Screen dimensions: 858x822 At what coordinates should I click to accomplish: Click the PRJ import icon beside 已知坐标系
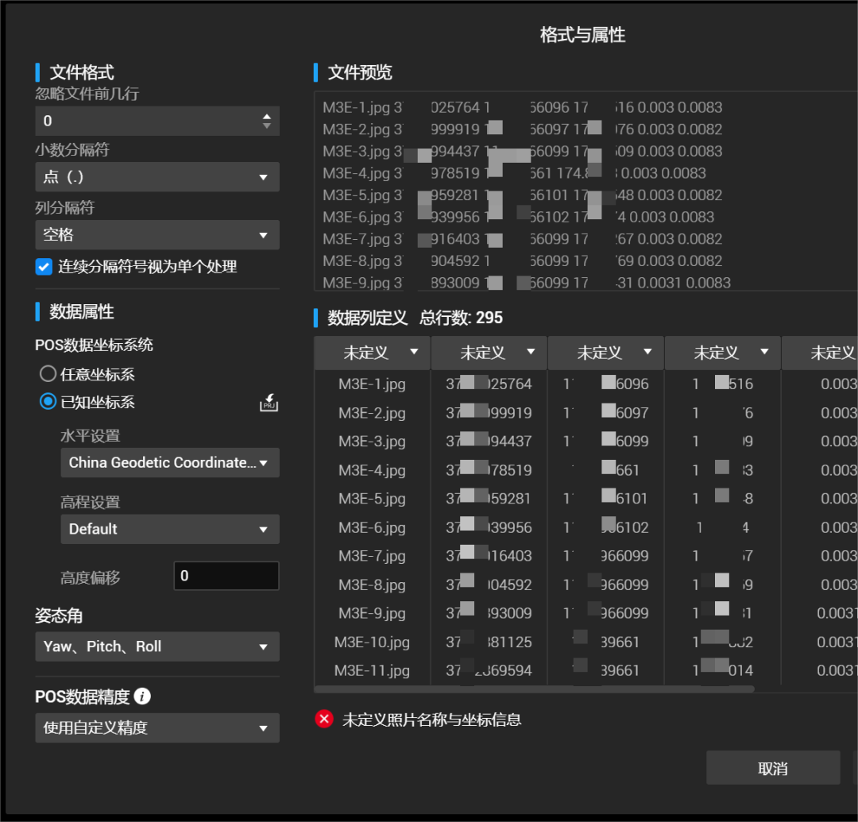(269, 403)
